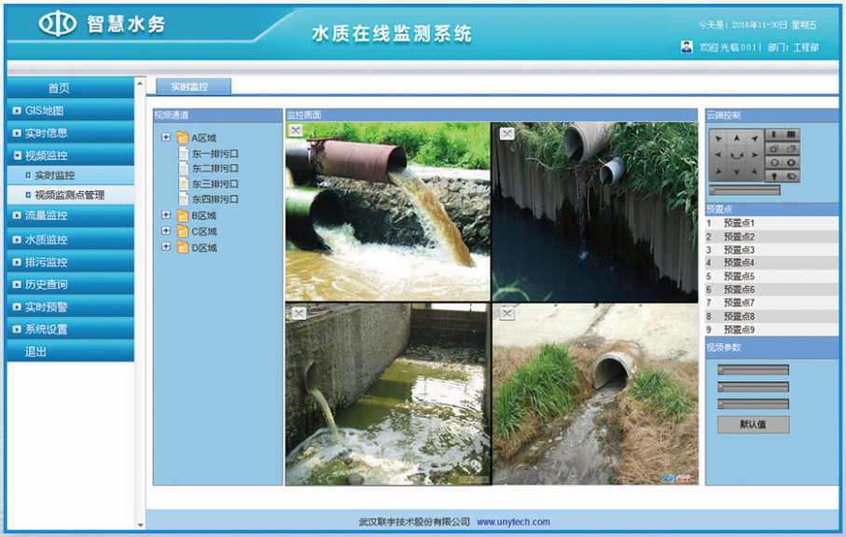846x537 pixels.
Task: Expand the C区域 tree node
Action: [166, 231]
